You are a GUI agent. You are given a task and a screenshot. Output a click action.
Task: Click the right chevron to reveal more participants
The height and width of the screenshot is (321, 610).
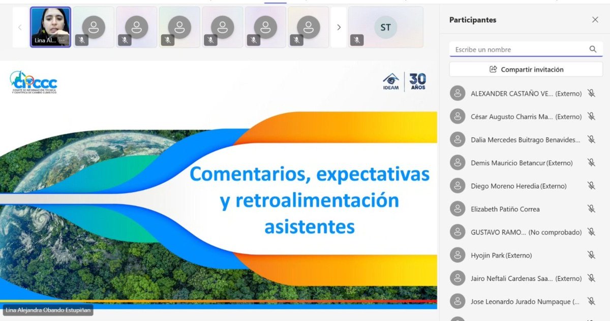[x=339, y=27]
